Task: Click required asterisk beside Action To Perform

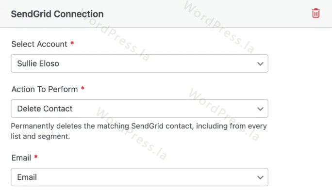Action: click(83, 88)
